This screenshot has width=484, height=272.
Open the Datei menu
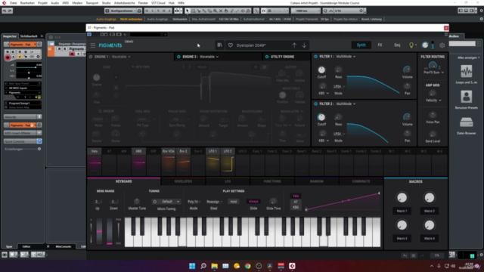[x=14, y=3]
